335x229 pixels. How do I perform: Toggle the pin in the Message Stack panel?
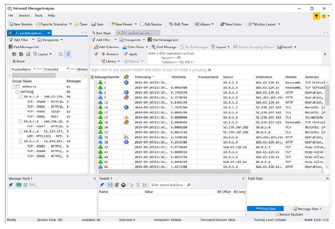[x=11, y=185]
